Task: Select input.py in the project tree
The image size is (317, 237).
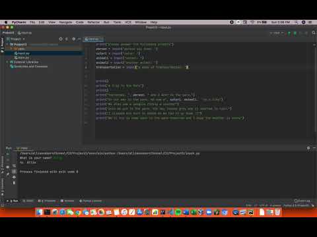Action: point(22,53)
